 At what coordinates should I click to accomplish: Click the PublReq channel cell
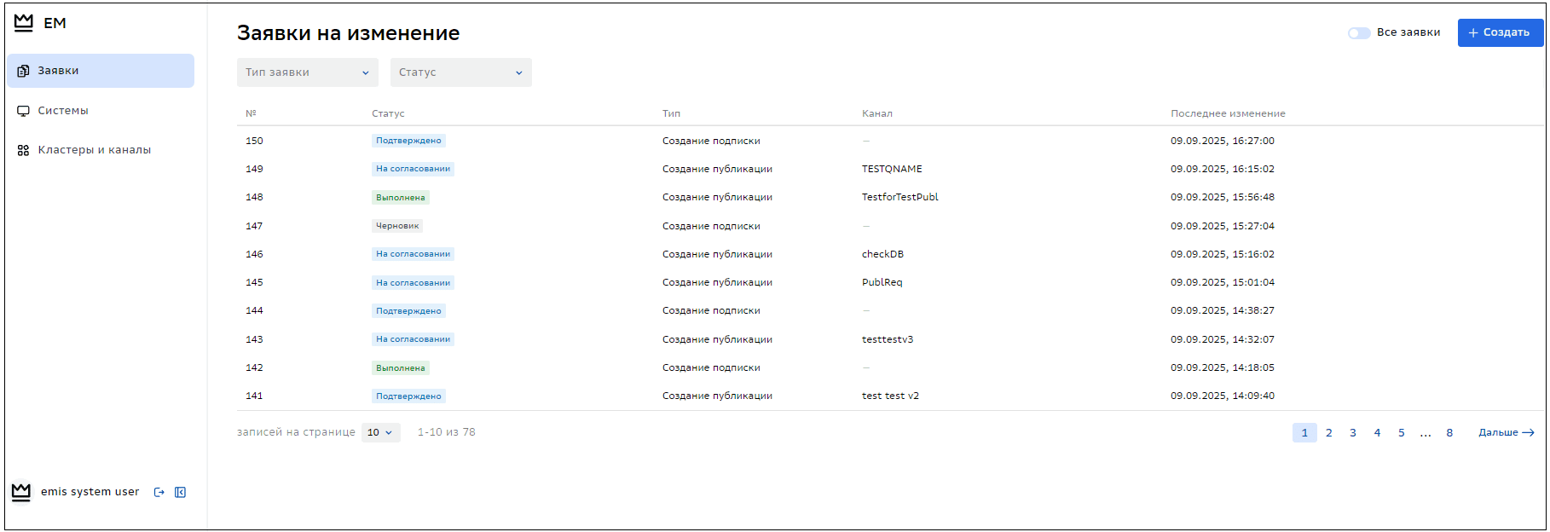(x=882, y=282)
